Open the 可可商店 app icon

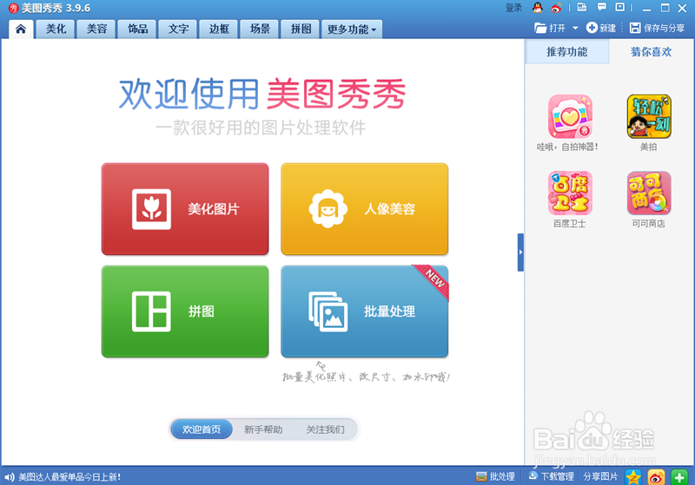(649, 193)
